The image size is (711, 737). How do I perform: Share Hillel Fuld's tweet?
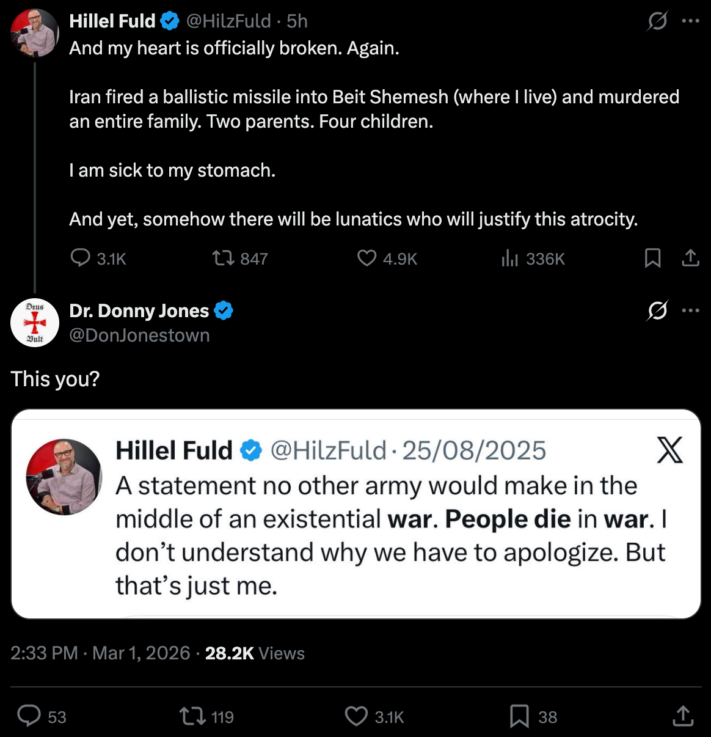tap(691, 258)
